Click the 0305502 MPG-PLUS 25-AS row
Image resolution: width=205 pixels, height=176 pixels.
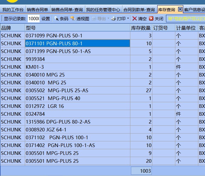pyautogui.click(x=77, y=90)
